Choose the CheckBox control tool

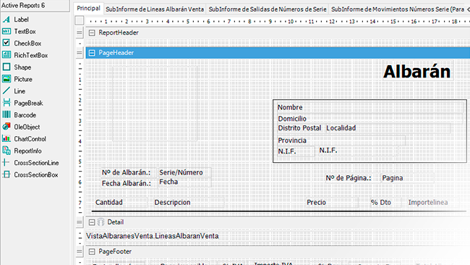7,43
